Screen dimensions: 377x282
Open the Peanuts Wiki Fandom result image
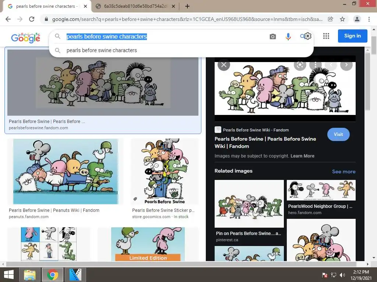pos(66,171)
